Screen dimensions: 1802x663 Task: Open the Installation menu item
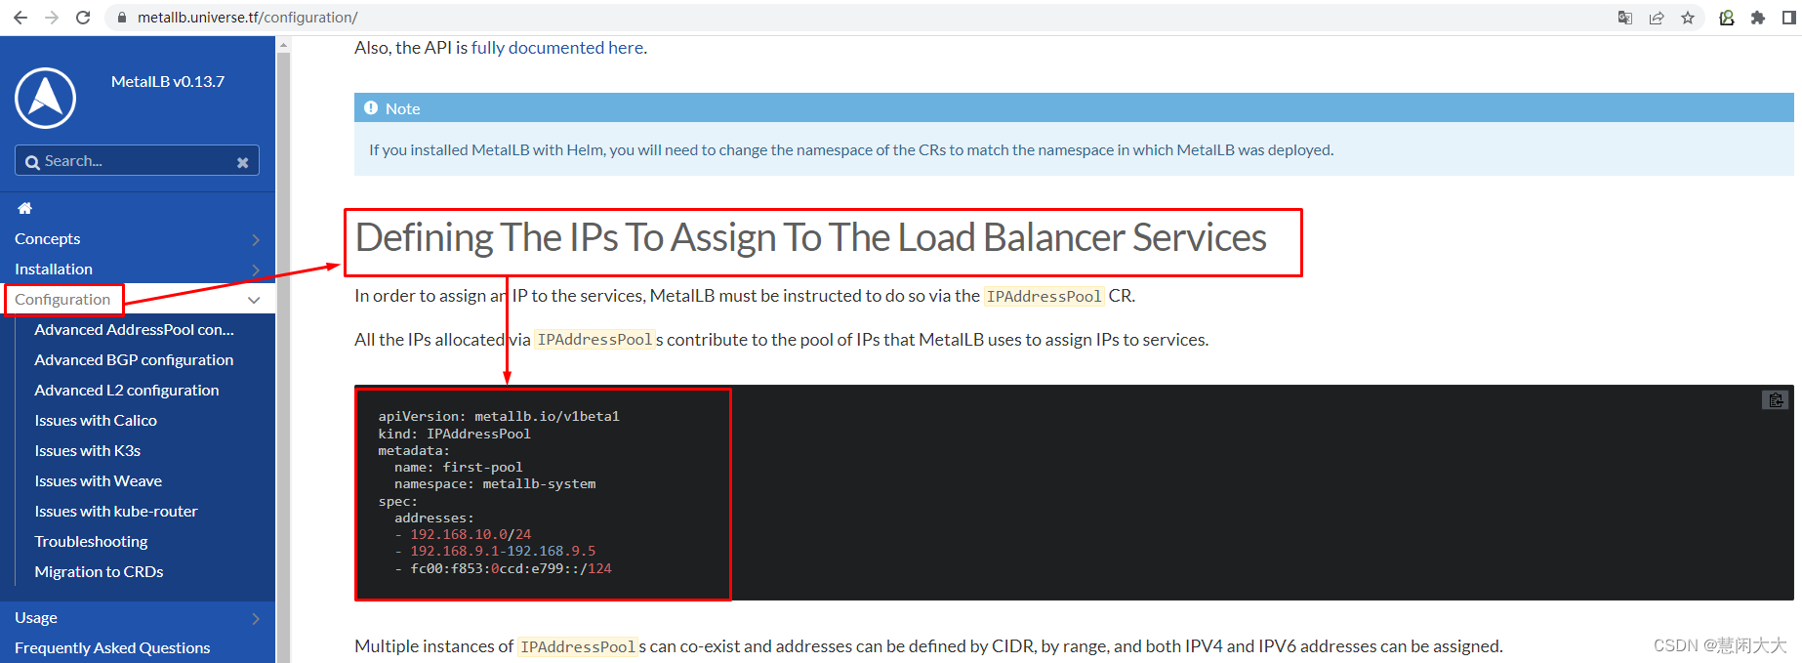point(54,269)
